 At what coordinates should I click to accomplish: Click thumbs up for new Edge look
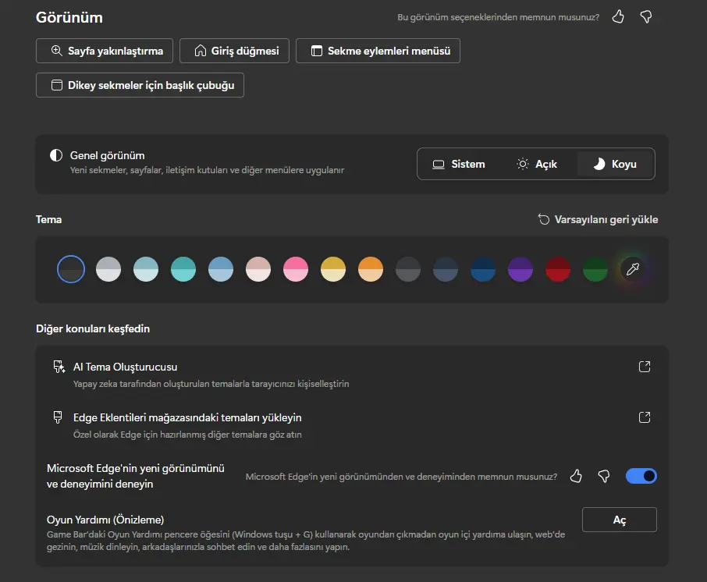point(576,476)
